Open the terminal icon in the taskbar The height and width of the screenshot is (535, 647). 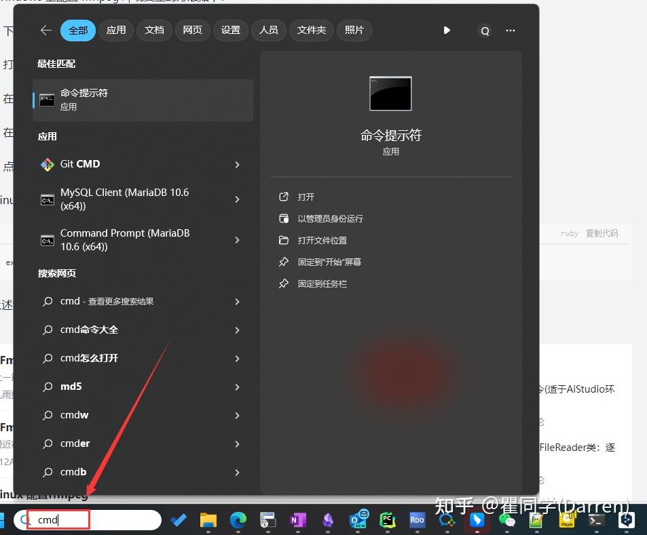pyautogui.click(x=596, y=519)
